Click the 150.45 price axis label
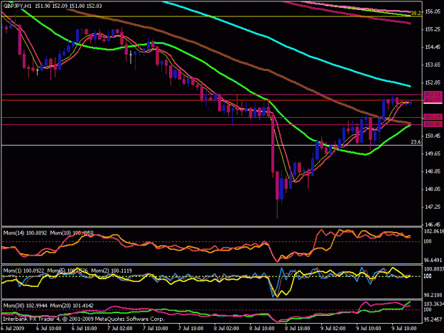The image size is (444, 333). 433,136
